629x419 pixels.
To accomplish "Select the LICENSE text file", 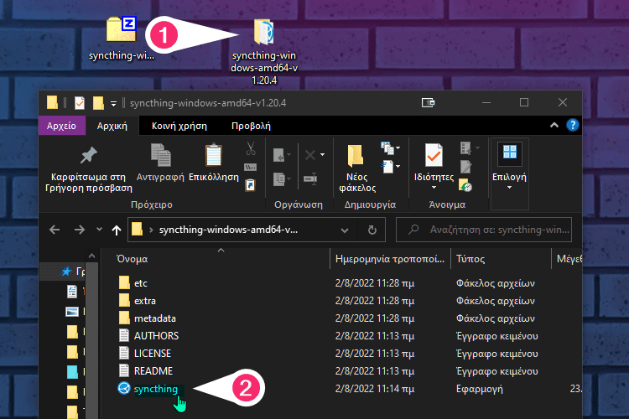I will click(153, 354).
